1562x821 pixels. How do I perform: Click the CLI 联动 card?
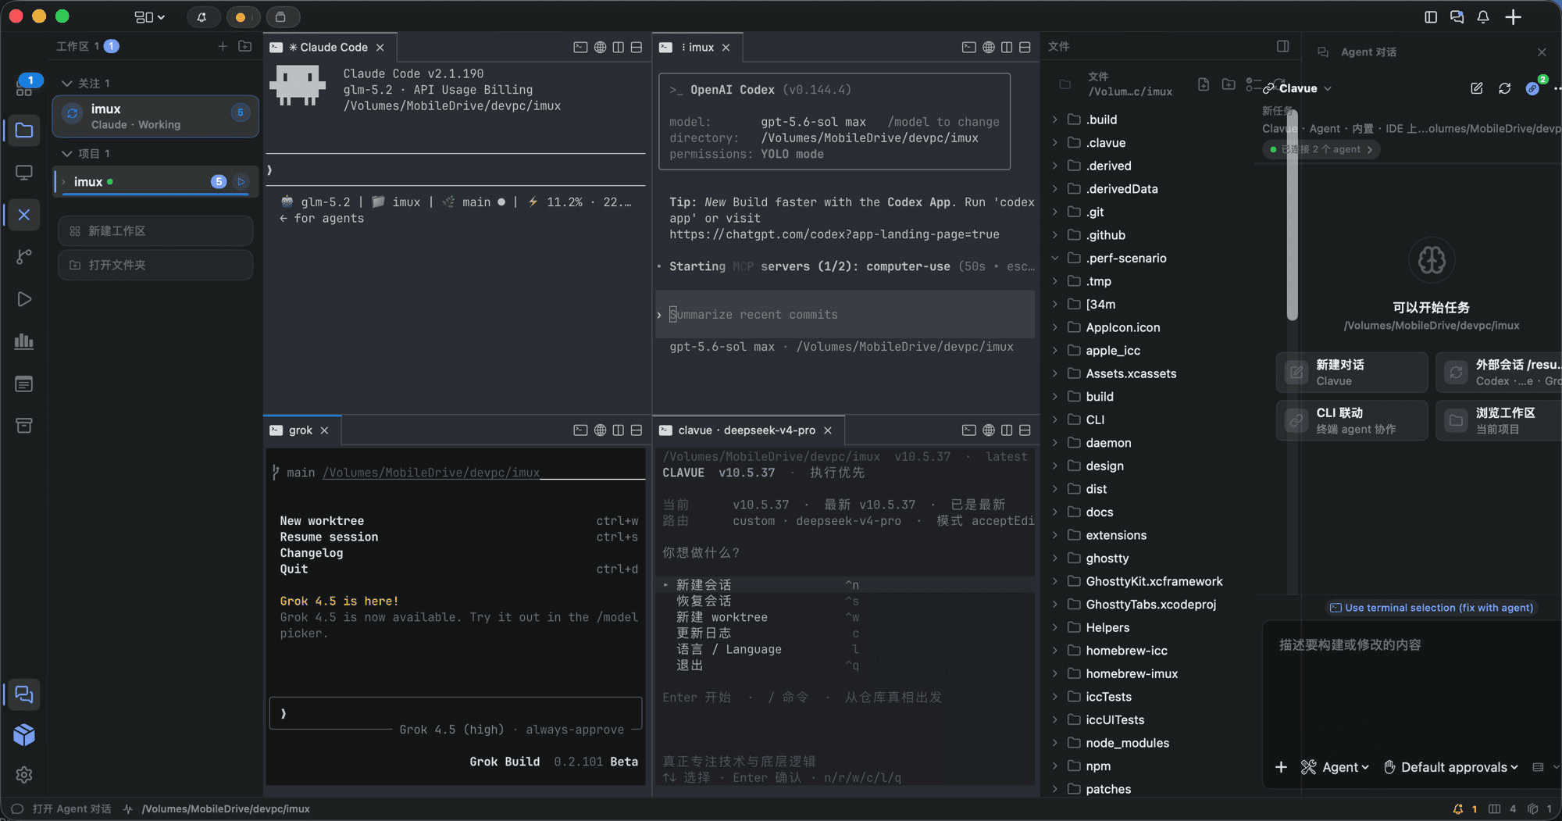click(1352, 420)
